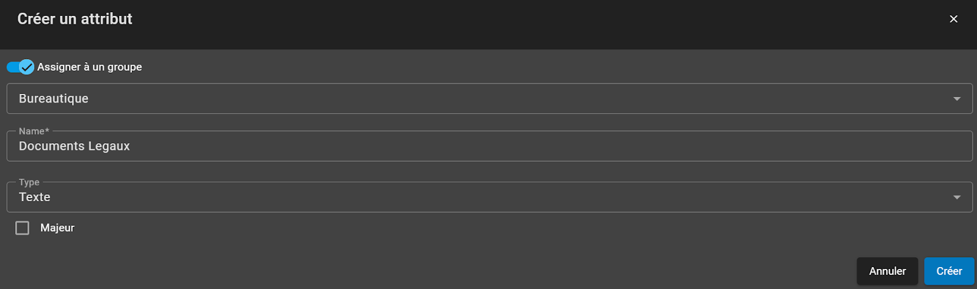Check the Majeur checkbox
Viewport: 977px width, 289px height.
tap(23, 228)
